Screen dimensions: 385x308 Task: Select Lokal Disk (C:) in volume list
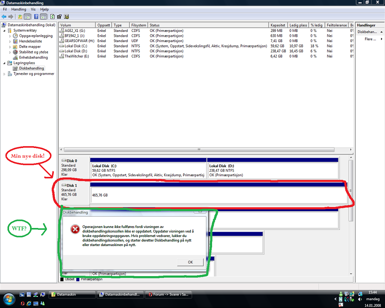206,46
